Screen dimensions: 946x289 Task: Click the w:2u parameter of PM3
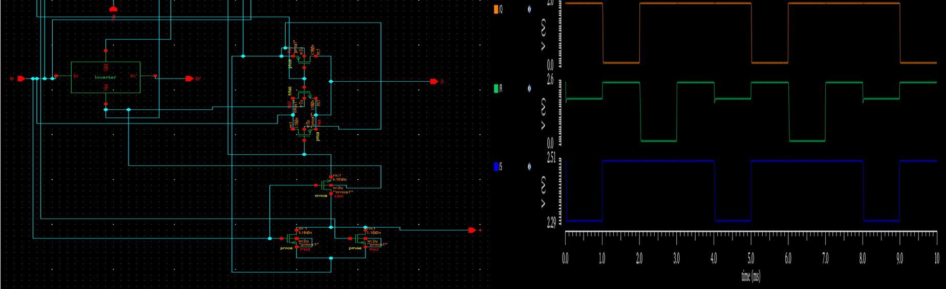(304, 241)
